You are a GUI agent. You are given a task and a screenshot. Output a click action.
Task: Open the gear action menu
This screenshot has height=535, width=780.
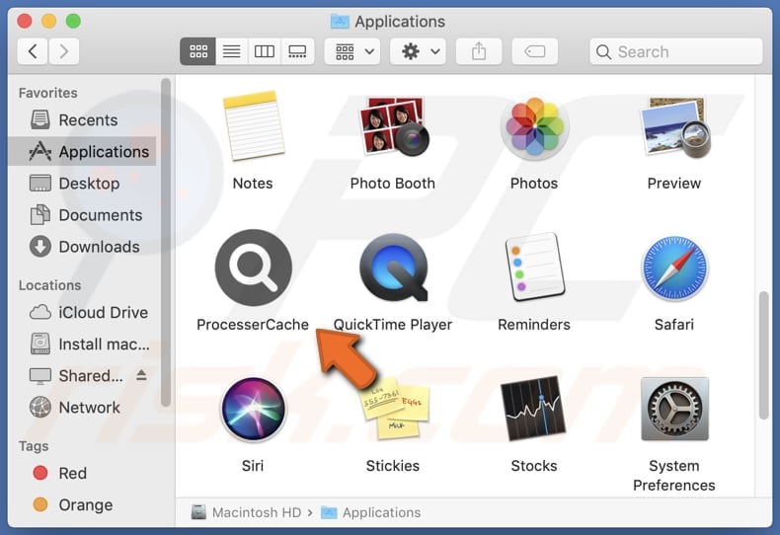click(x=419, y=51)
